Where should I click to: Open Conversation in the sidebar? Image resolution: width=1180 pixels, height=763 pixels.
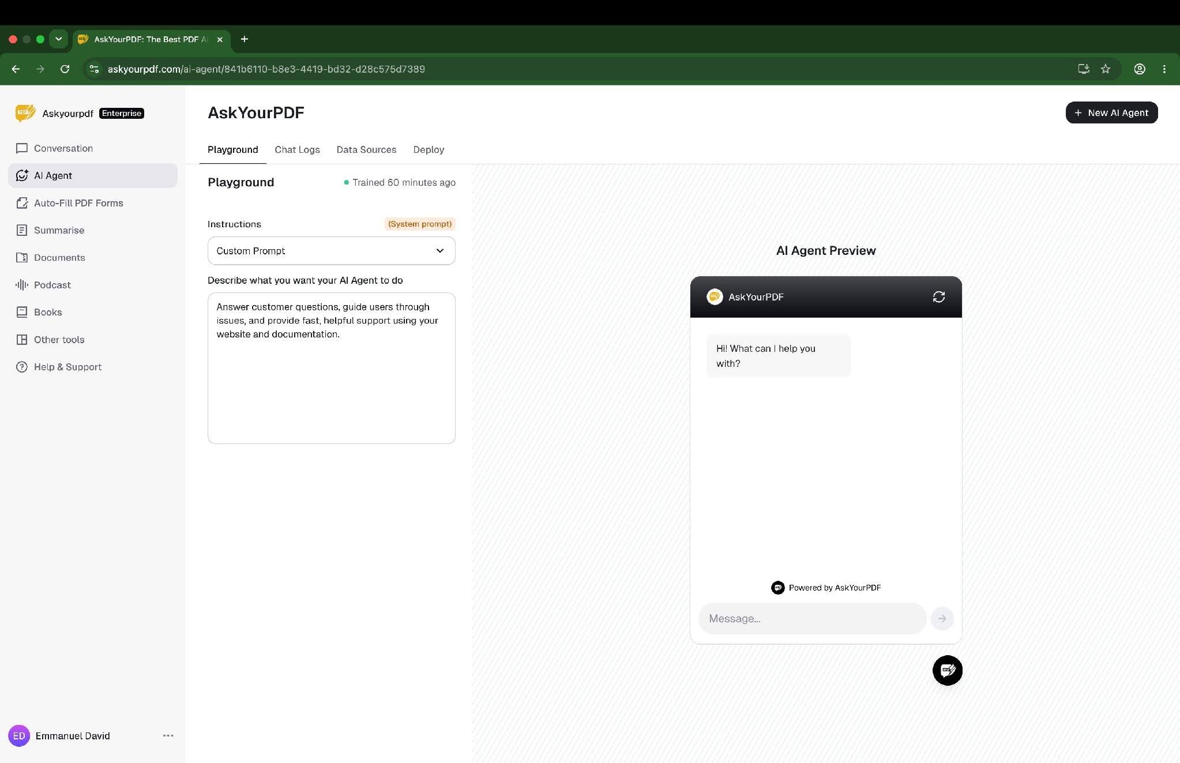93,148
